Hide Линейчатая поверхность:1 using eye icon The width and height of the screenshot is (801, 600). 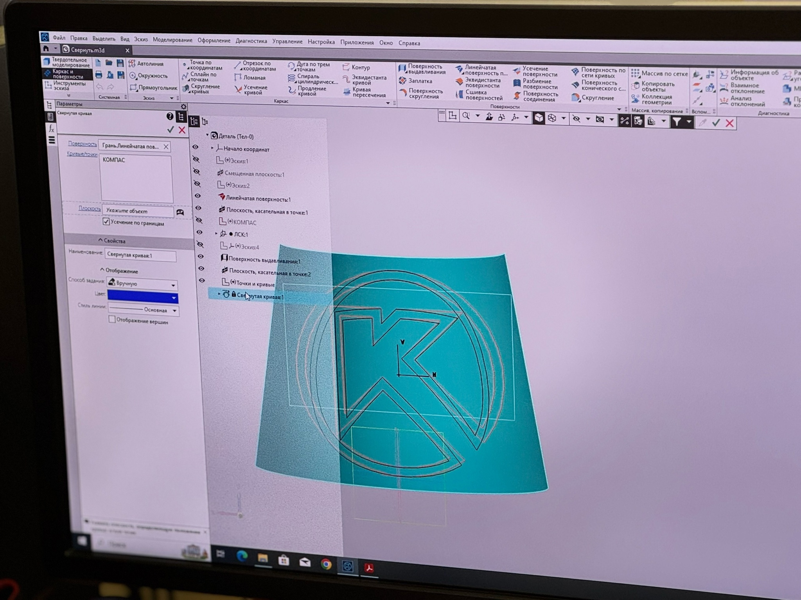pyautogui.click(x=198, y=196)
